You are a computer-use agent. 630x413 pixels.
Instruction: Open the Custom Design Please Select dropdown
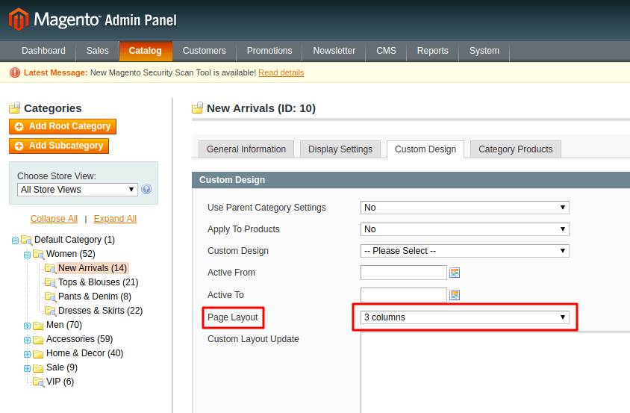pyautogui.click(x=465, y=251)
